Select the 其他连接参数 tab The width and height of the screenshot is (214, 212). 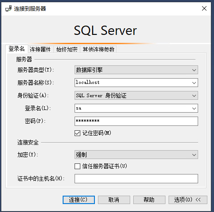[98, 49]
